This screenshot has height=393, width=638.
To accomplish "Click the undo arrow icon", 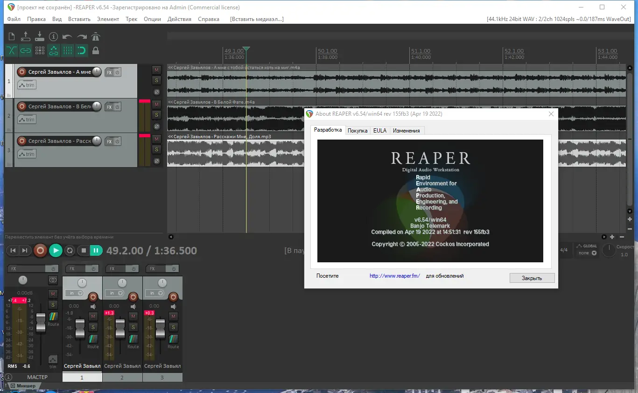I will point(68,36).
